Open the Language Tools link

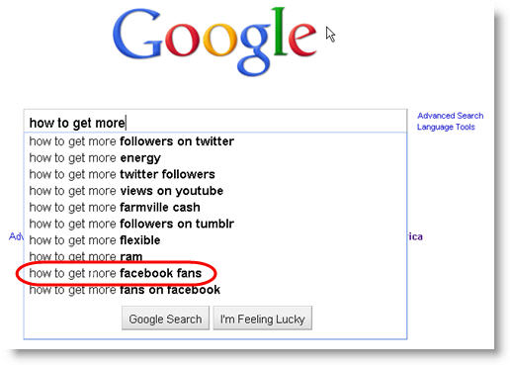tap(446, 127)
